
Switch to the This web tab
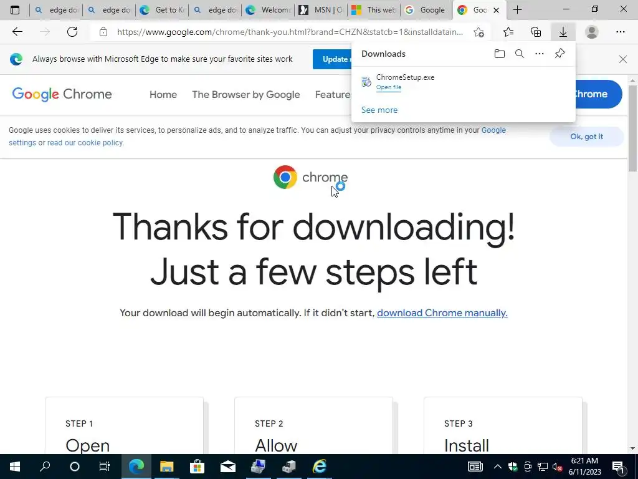click(374, 10)
